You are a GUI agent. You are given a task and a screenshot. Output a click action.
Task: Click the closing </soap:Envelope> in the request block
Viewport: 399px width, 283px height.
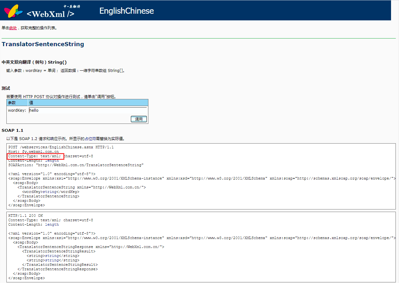tap(27, 205)
